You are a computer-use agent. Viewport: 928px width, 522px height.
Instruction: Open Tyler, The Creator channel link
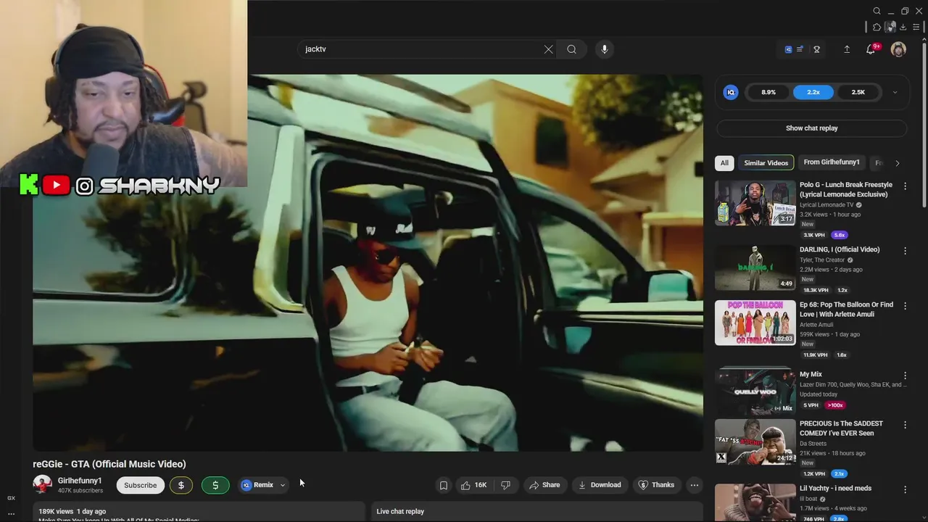pos(822,260)
